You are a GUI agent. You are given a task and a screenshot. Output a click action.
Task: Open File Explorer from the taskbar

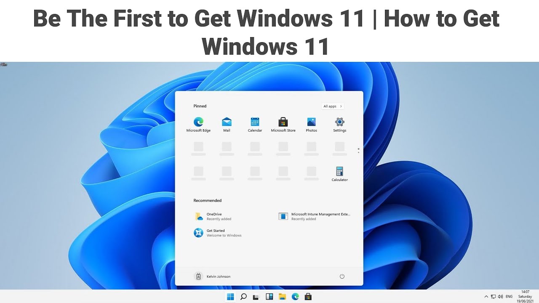[282, 297]
